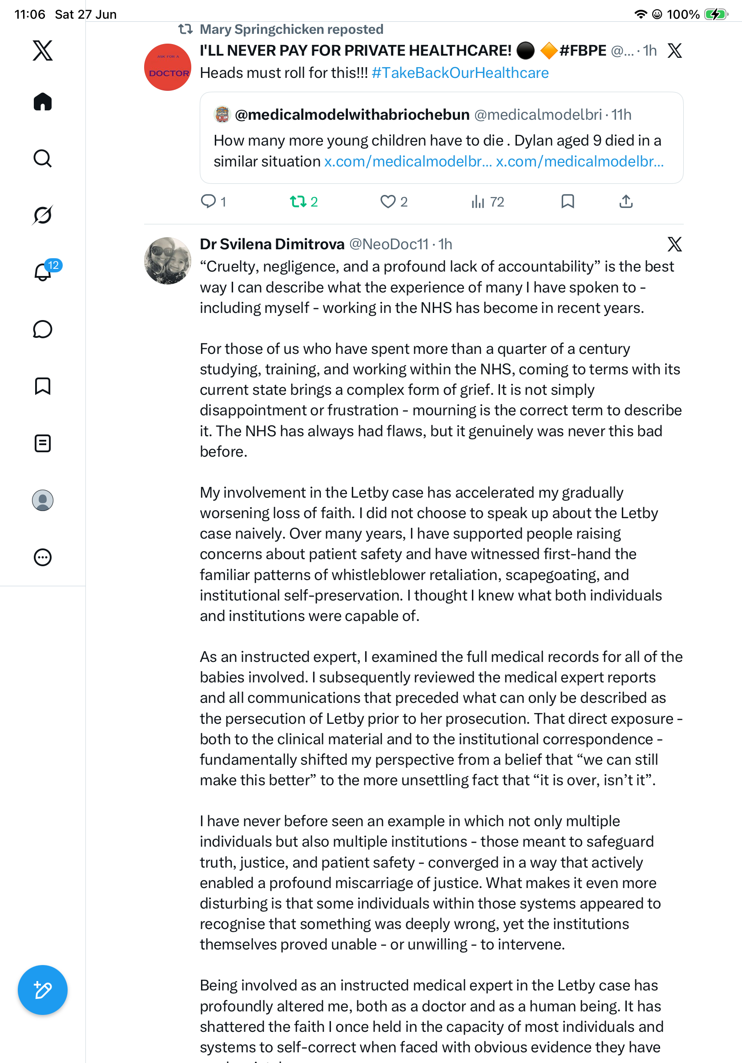Open Grok menu on Dr Svilena Dimitrova post
This screenshot has width=742, height=1063.
pyautogui.click(x=674, y=244)
